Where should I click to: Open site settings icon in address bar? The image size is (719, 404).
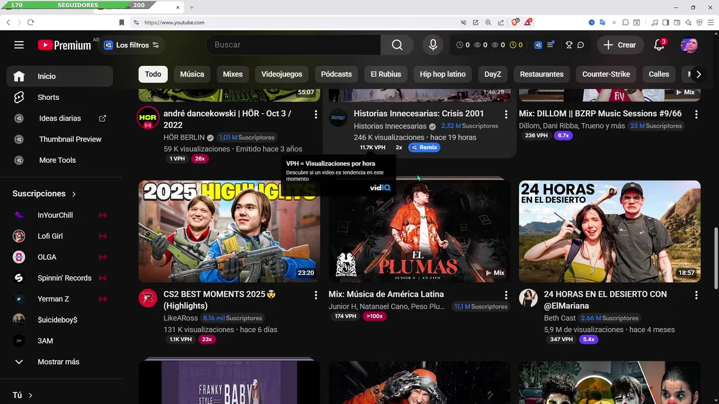coord(136,22)
